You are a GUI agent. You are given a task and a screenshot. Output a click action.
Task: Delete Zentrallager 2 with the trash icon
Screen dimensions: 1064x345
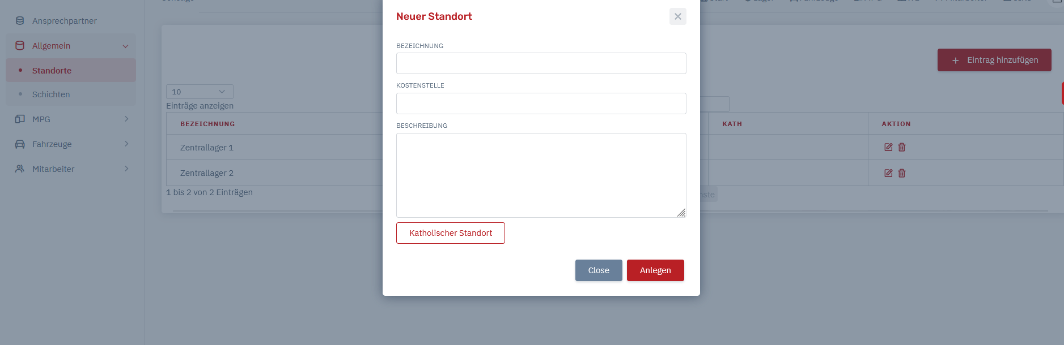902,173
